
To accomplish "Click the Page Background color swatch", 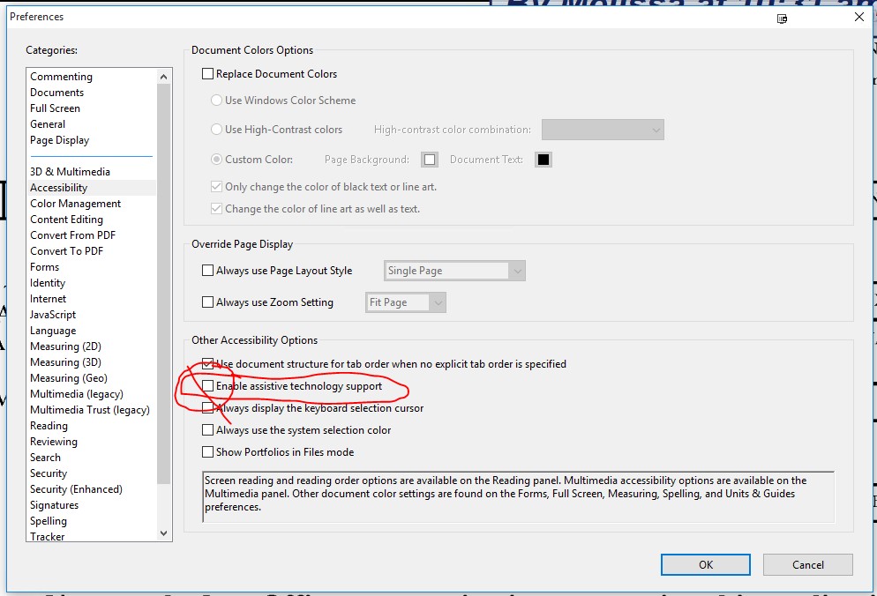I will click(x=430, y=159).
